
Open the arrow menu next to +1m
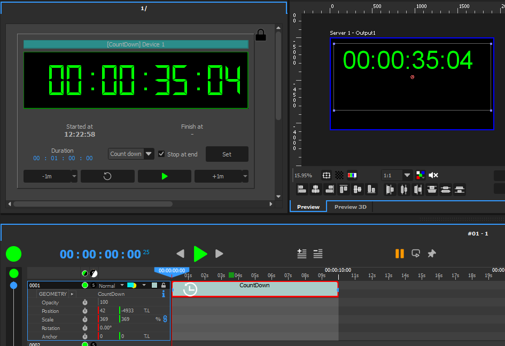(x=245, y=176)
